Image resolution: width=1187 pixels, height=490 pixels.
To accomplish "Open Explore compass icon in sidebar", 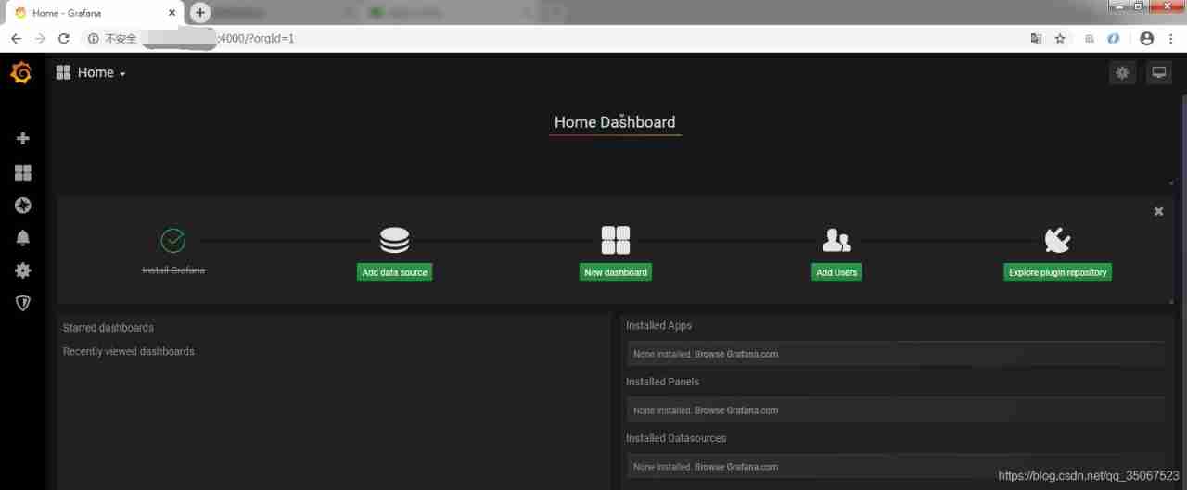I will 23,206.
